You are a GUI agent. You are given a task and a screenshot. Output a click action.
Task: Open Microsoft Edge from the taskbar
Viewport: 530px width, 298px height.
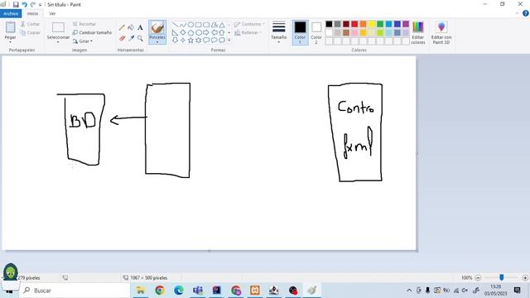click(179, 291)
